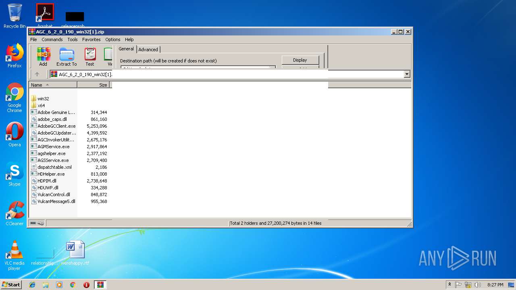Open the Help menu

click(x=129, y=39)
